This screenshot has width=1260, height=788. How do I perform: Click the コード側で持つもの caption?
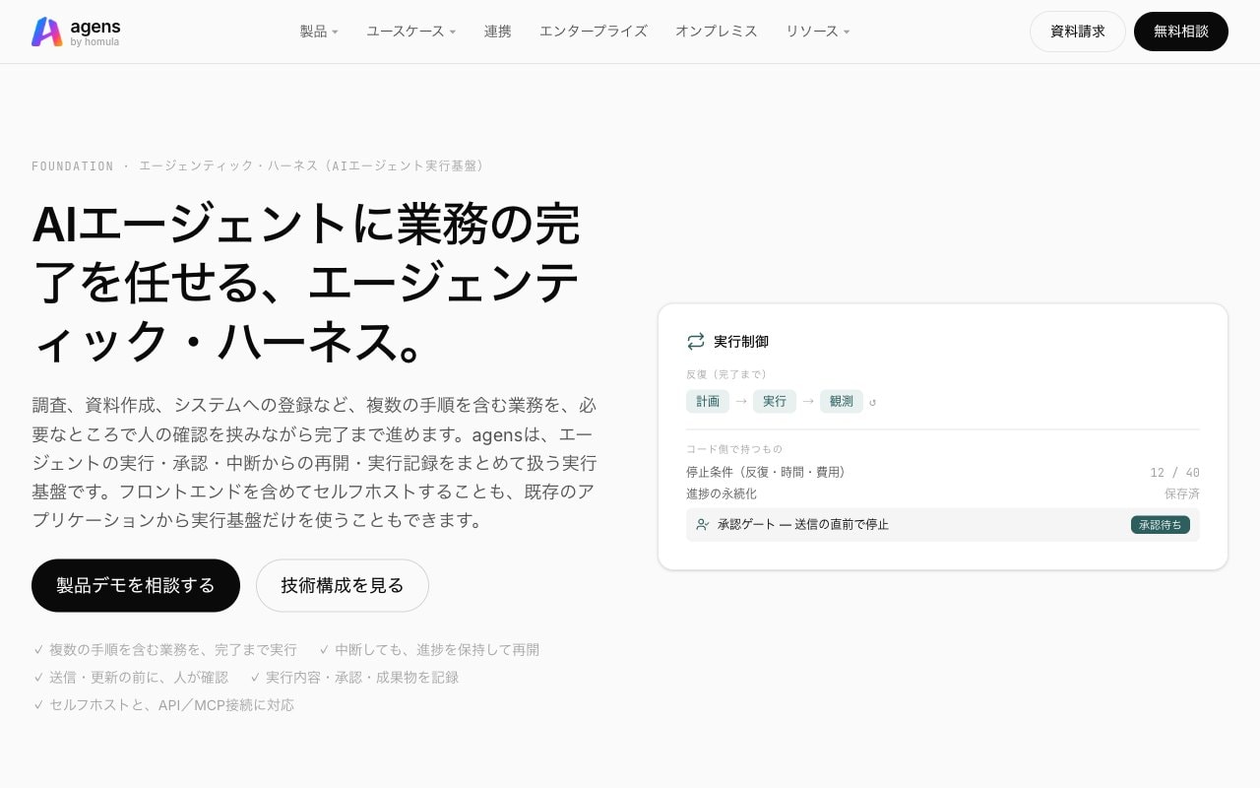click(734, 449)
